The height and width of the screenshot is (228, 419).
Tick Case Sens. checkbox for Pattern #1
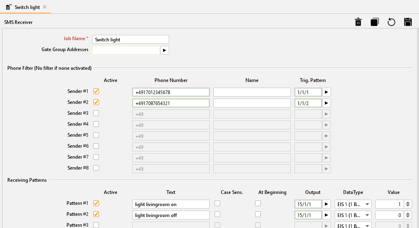point(217,203)
